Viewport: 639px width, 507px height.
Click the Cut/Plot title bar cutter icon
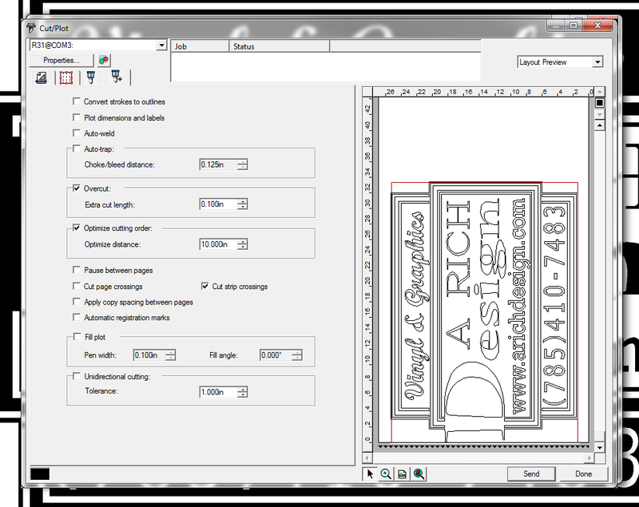pyautogui.click(x=31, y=28)
